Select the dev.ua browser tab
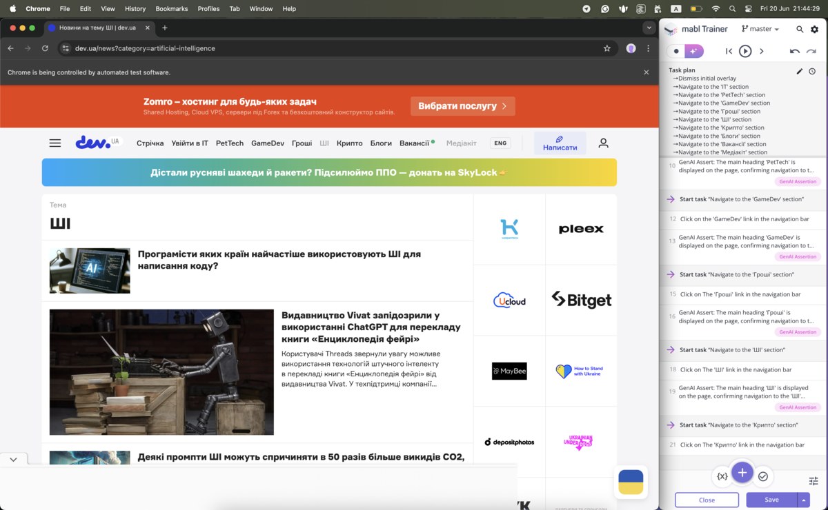 pos(99,28)
